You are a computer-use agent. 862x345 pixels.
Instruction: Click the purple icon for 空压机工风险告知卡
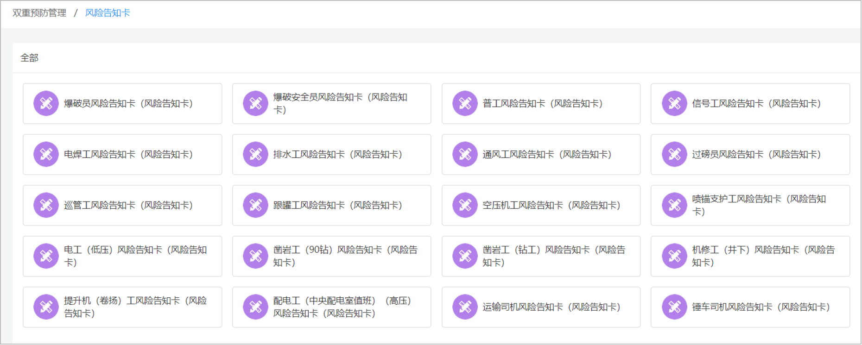point(465,205)
